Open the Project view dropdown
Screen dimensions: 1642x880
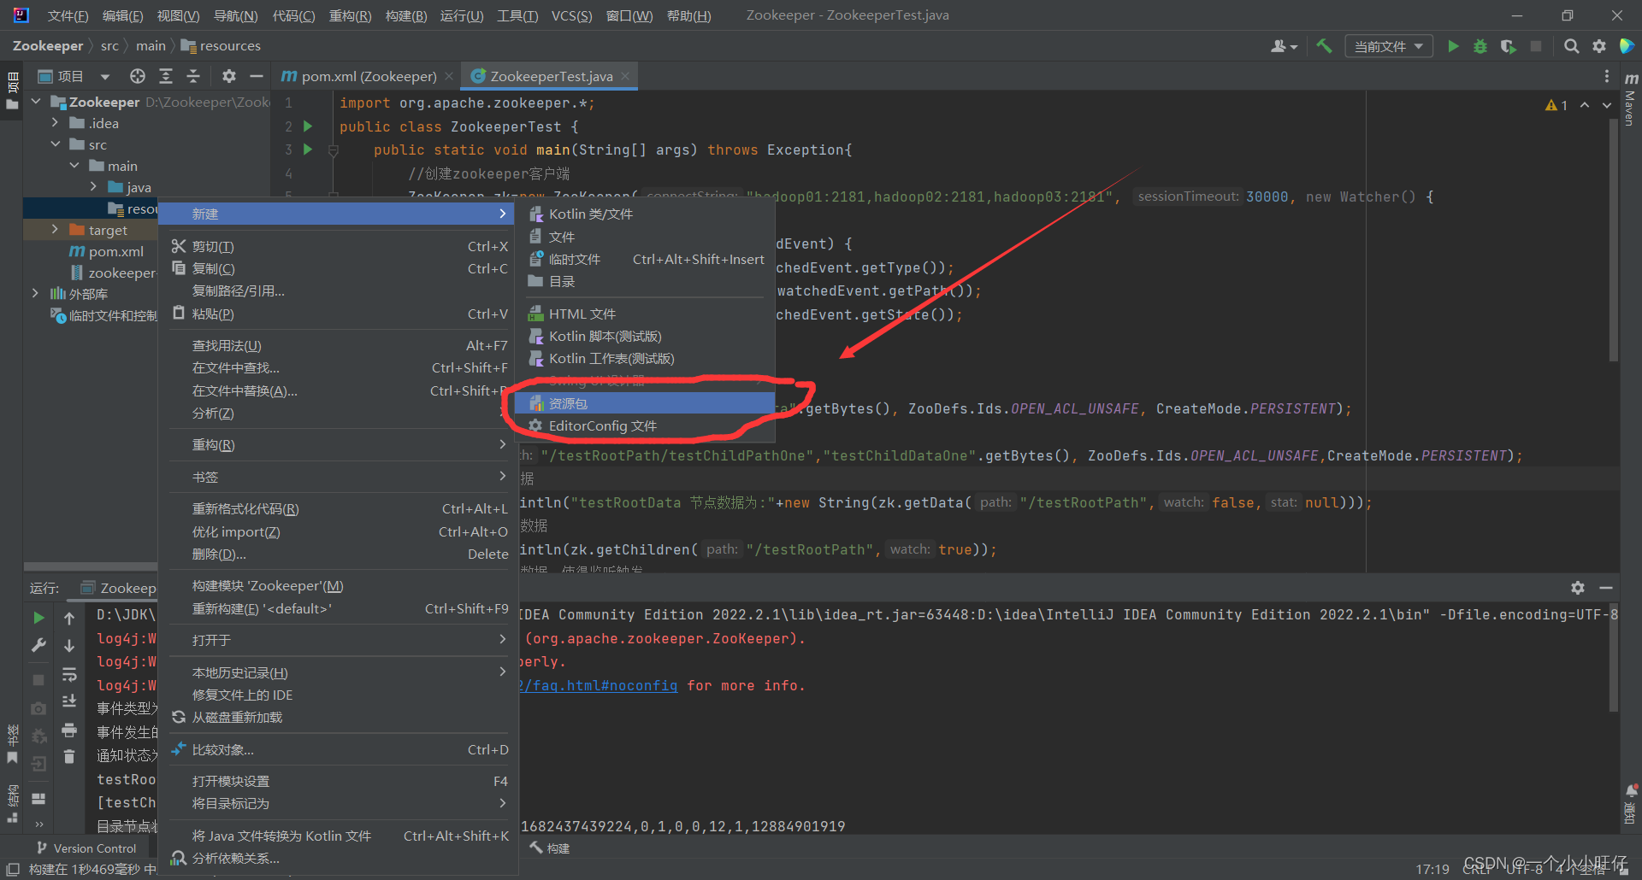[74, 76]
